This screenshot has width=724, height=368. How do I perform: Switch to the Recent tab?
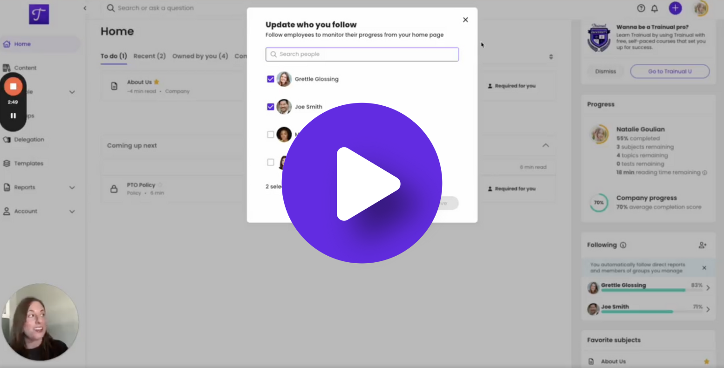coord(149,56)
